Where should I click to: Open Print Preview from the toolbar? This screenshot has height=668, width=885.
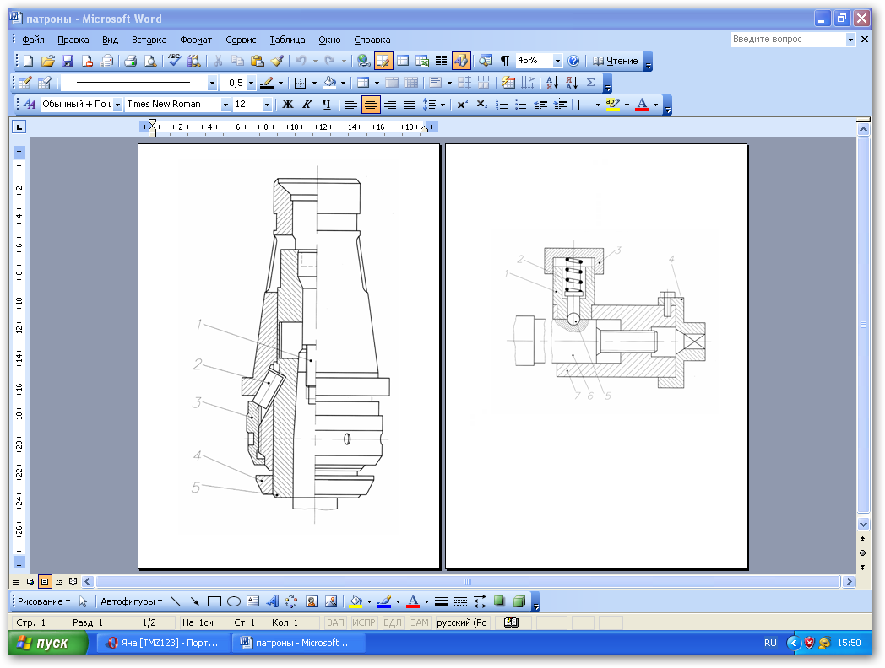(149, 61)
